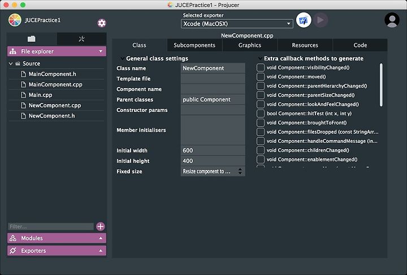Image resolution: width=407 pixels, height=275 pixels.
Task: Collapse the Source folder tree chevron
Action: (11, 63)
